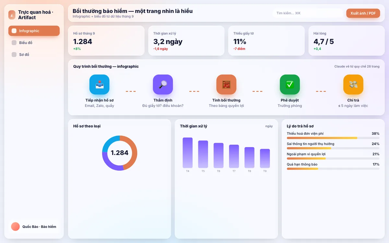This screenshot has width=389, height=243.
Task: Focus the Tìm kiếm search field
Action: [308, 13]
